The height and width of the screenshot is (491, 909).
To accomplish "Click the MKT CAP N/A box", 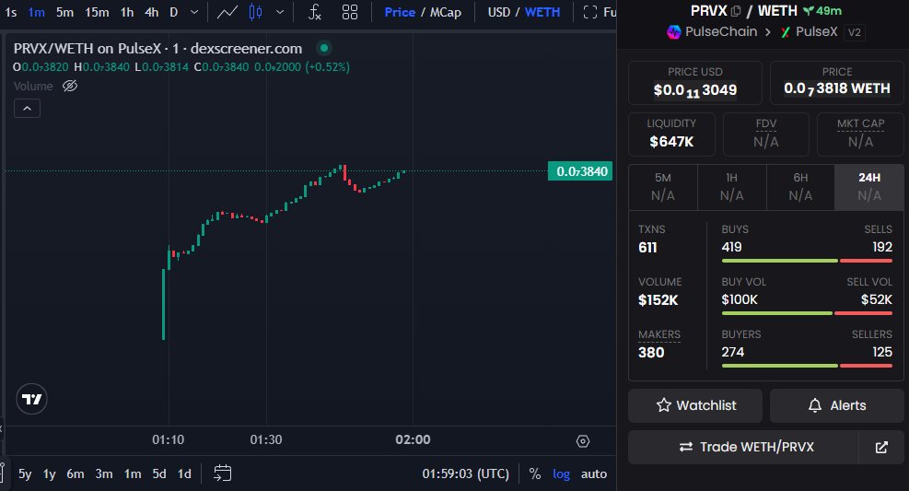I will pos(860,134).
